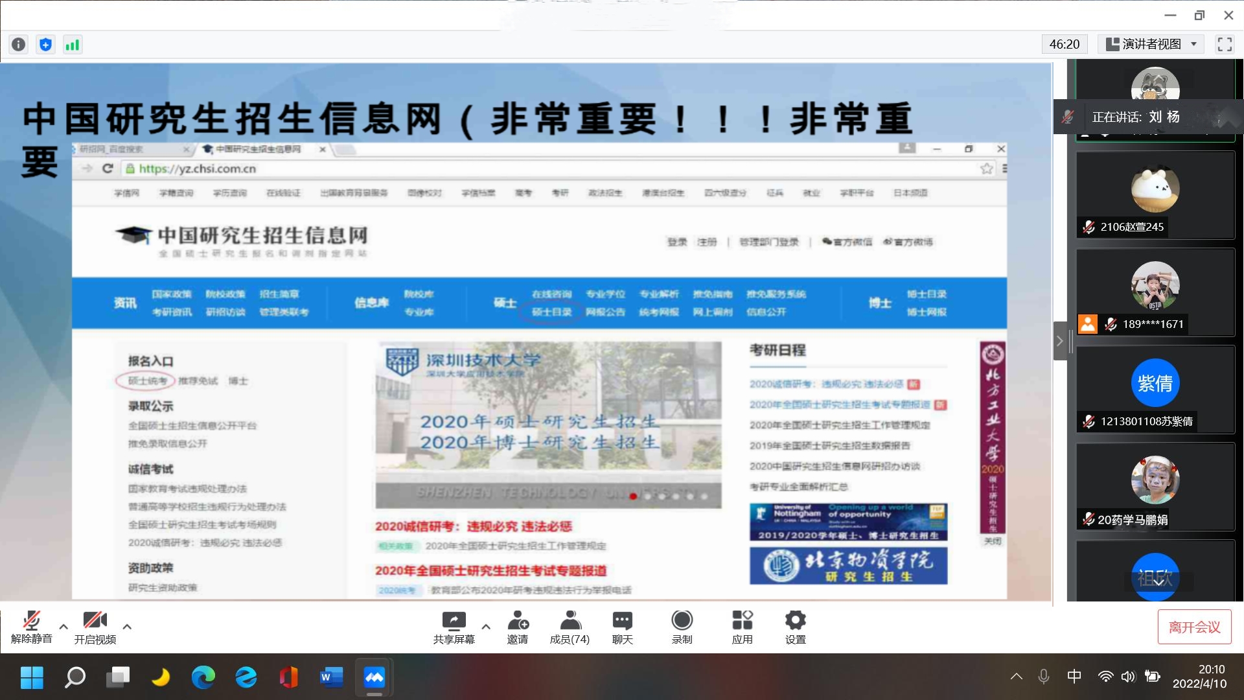Click the meeting info icon

[x=19, y=45]
